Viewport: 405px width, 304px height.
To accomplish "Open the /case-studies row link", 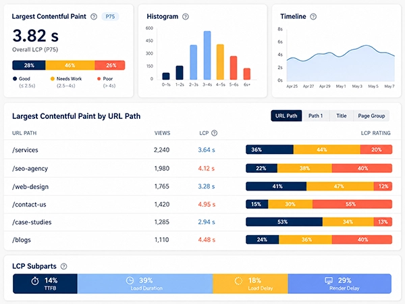I will 32,222.
